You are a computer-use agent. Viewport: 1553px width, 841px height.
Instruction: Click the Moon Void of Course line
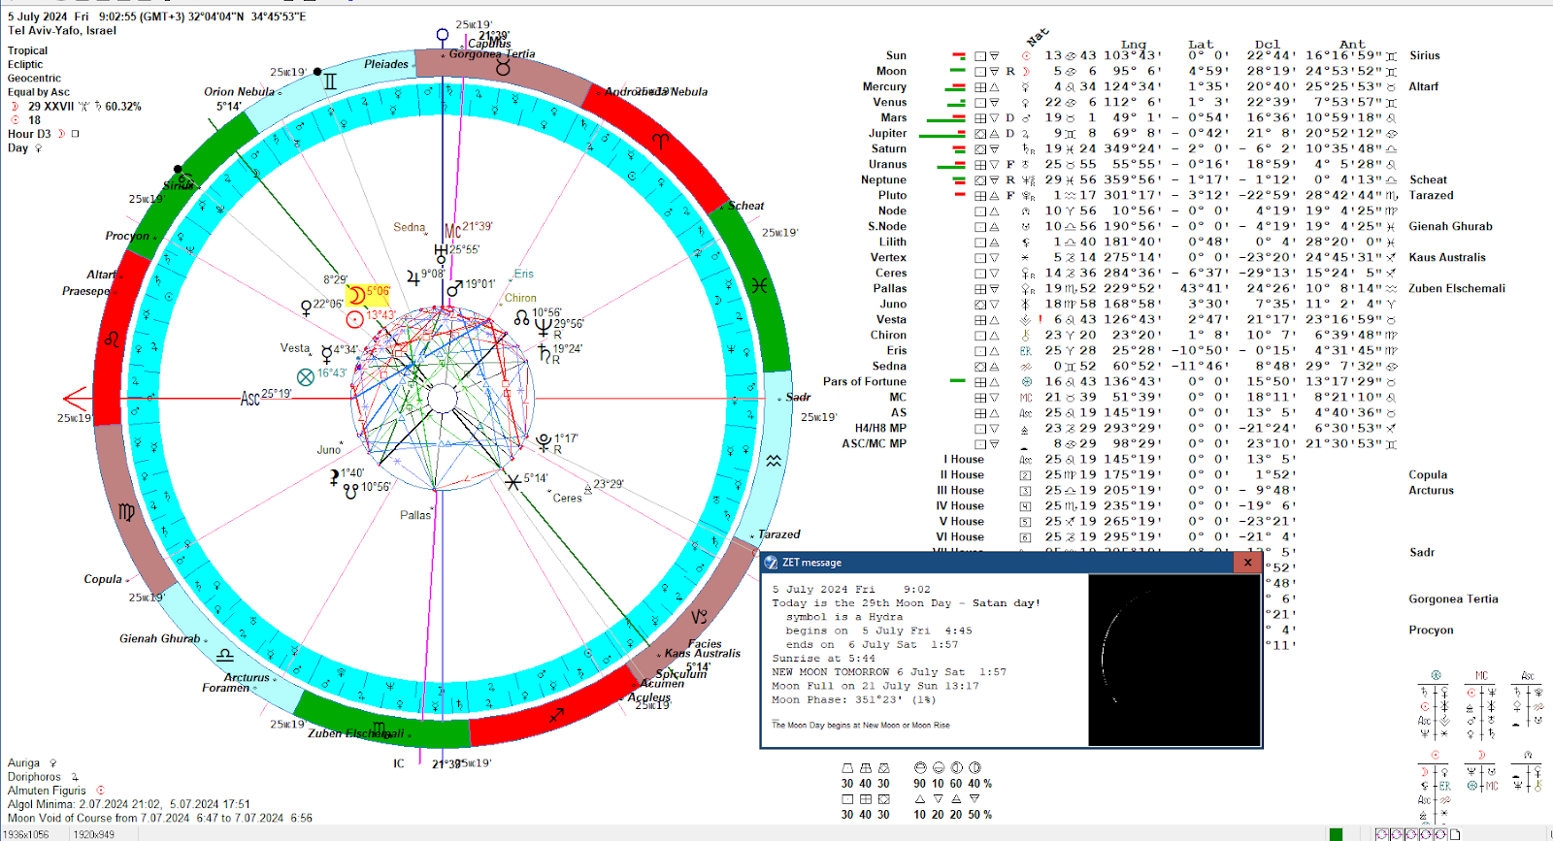160,818
